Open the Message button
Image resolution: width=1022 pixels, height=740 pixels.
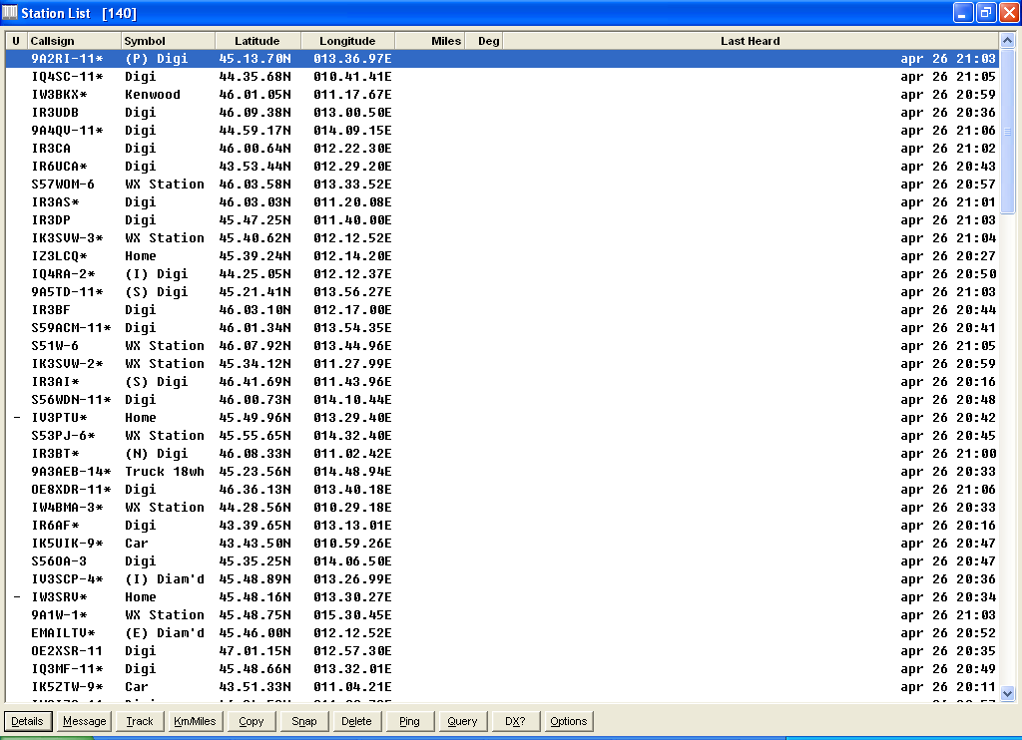[84, 721]
